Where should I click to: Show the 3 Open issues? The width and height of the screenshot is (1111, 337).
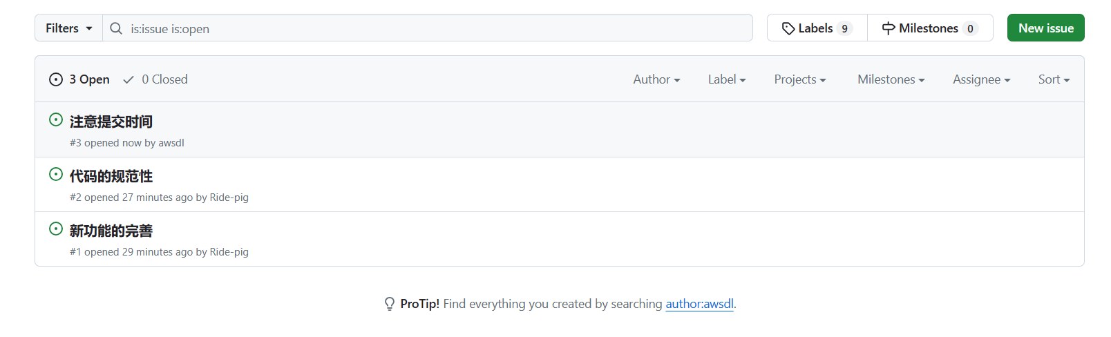(80, 79)
